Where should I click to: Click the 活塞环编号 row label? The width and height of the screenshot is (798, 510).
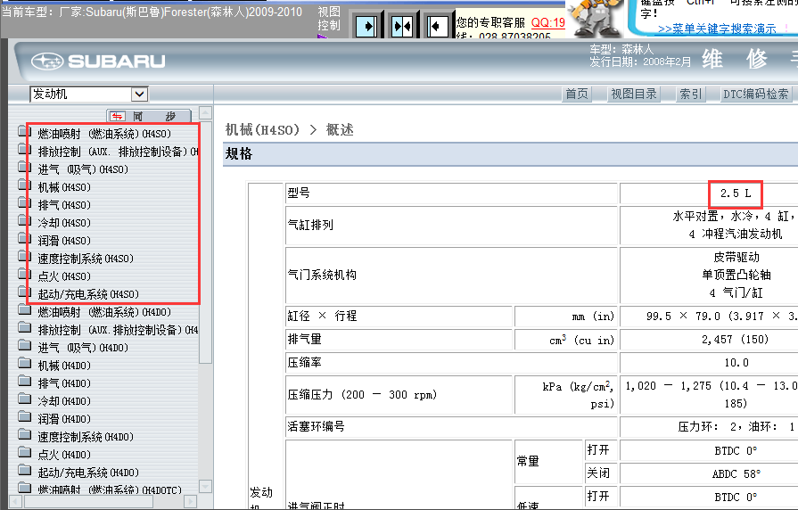[x=316, y=426]
